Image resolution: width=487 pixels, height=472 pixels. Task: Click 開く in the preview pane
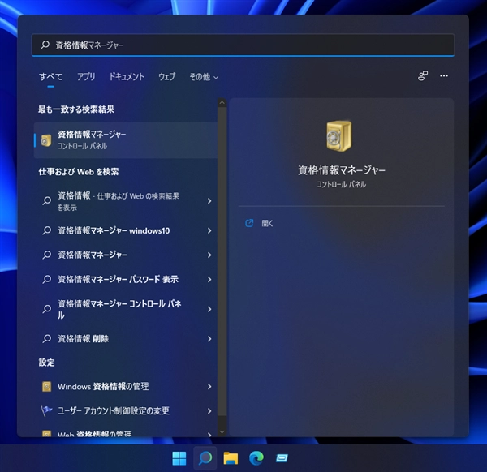pos(267,224)
